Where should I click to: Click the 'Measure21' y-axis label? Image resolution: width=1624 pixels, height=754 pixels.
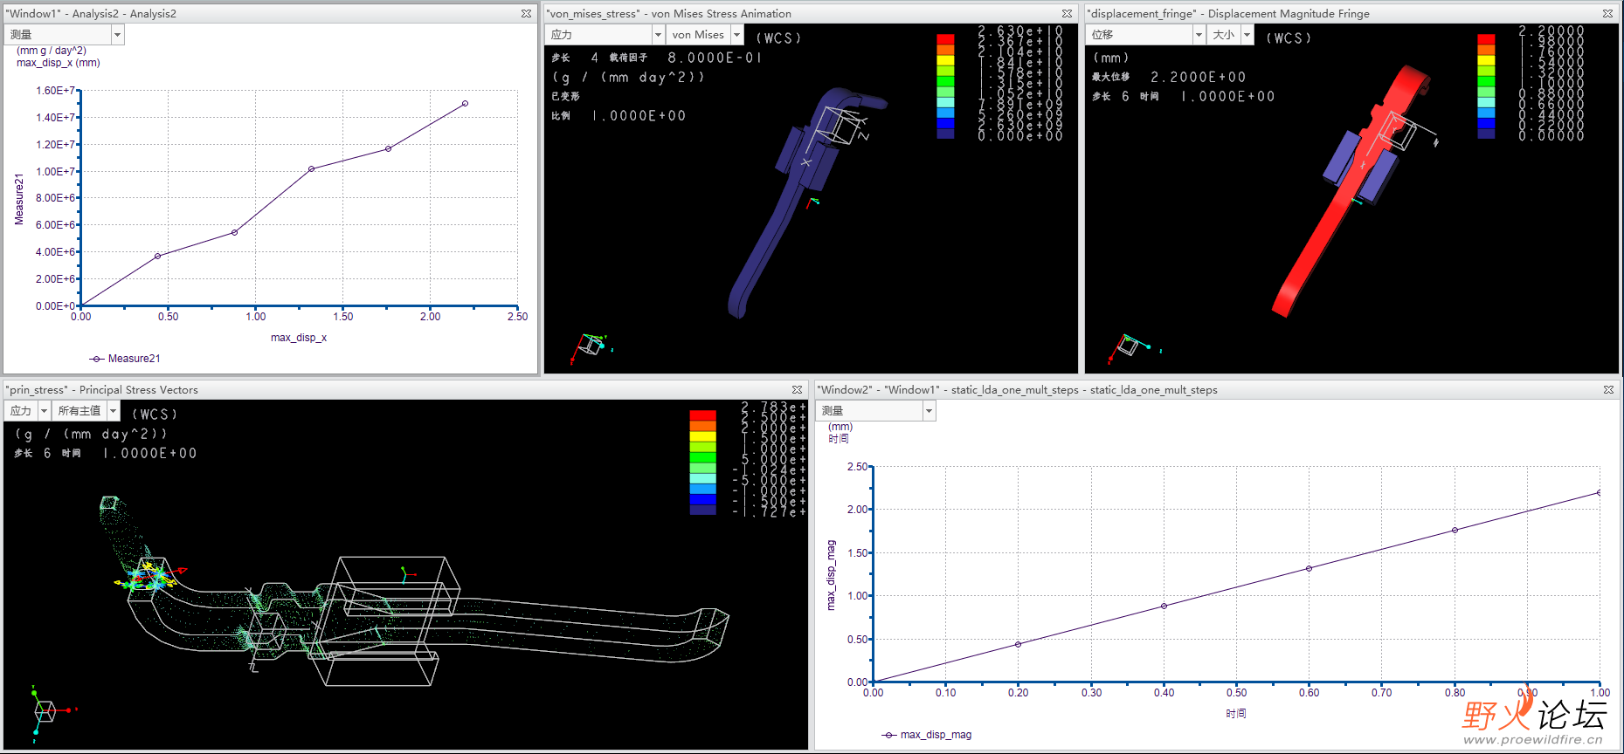(19, 199)
